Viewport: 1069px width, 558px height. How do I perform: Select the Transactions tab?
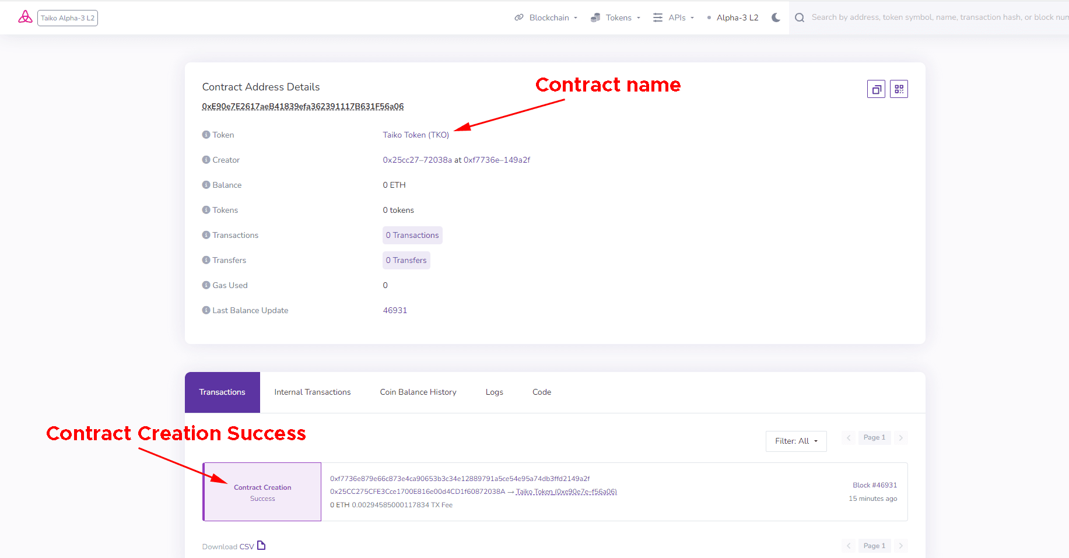[x=222, y=392]
